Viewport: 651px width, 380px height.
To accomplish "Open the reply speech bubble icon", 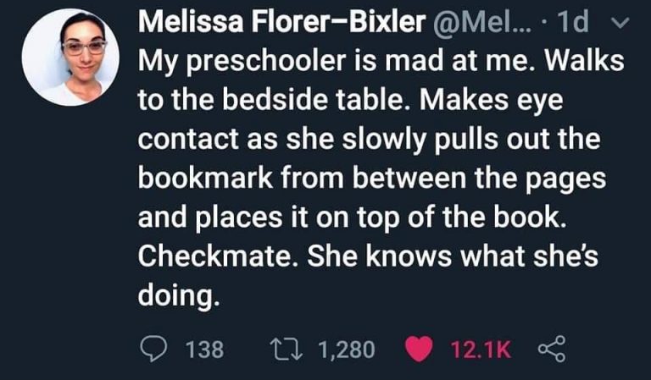I will (152, 349).
